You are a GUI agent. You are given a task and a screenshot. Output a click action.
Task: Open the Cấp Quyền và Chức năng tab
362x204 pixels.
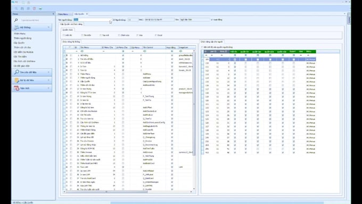tap(71, 24)
